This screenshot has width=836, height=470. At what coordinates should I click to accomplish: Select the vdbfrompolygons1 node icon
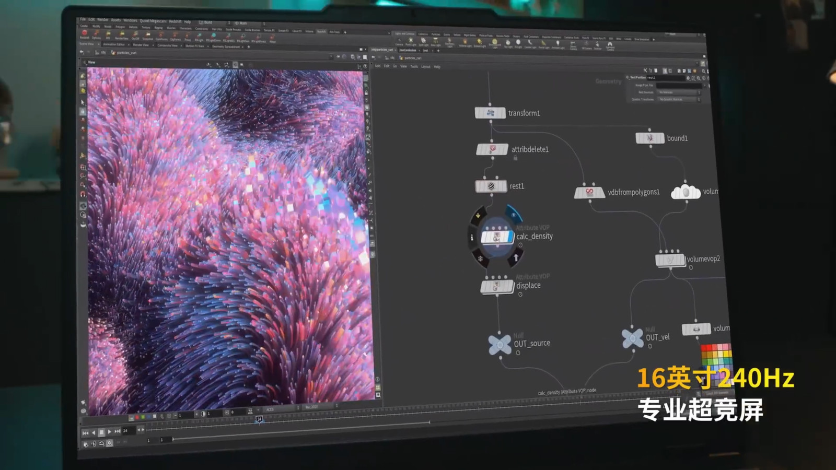(589, 193)
